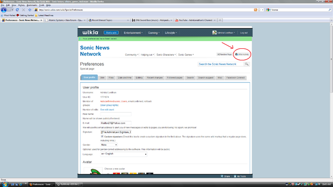Switch to the Date and time tab
333x187 pixels.
pos(125,77)
